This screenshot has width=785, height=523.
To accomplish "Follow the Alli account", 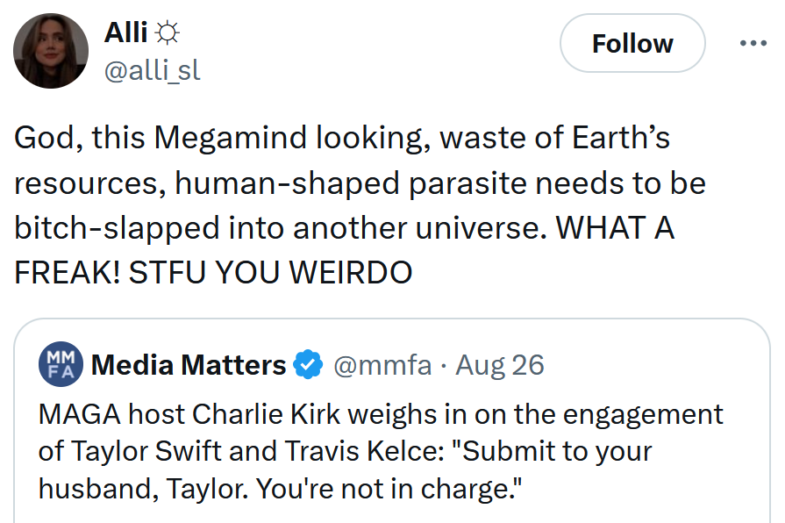I will 632,42.
